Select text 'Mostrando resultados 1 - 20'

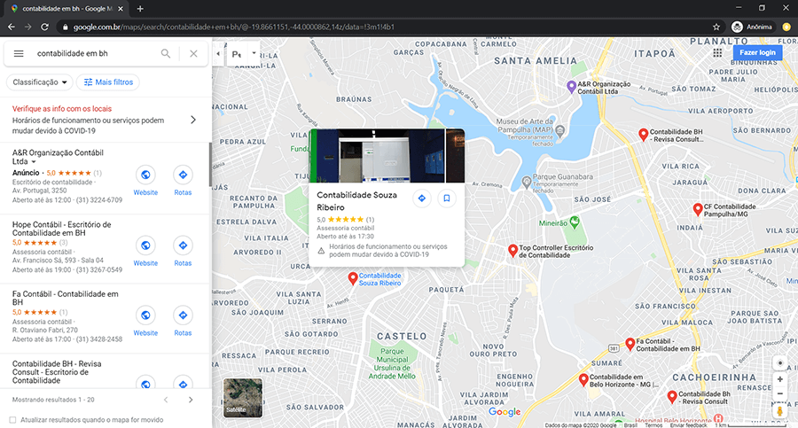click(53, 400)
